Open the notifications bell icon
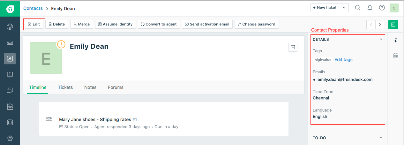Viewport: 404px width, 145px height. [x=370, y=8]
